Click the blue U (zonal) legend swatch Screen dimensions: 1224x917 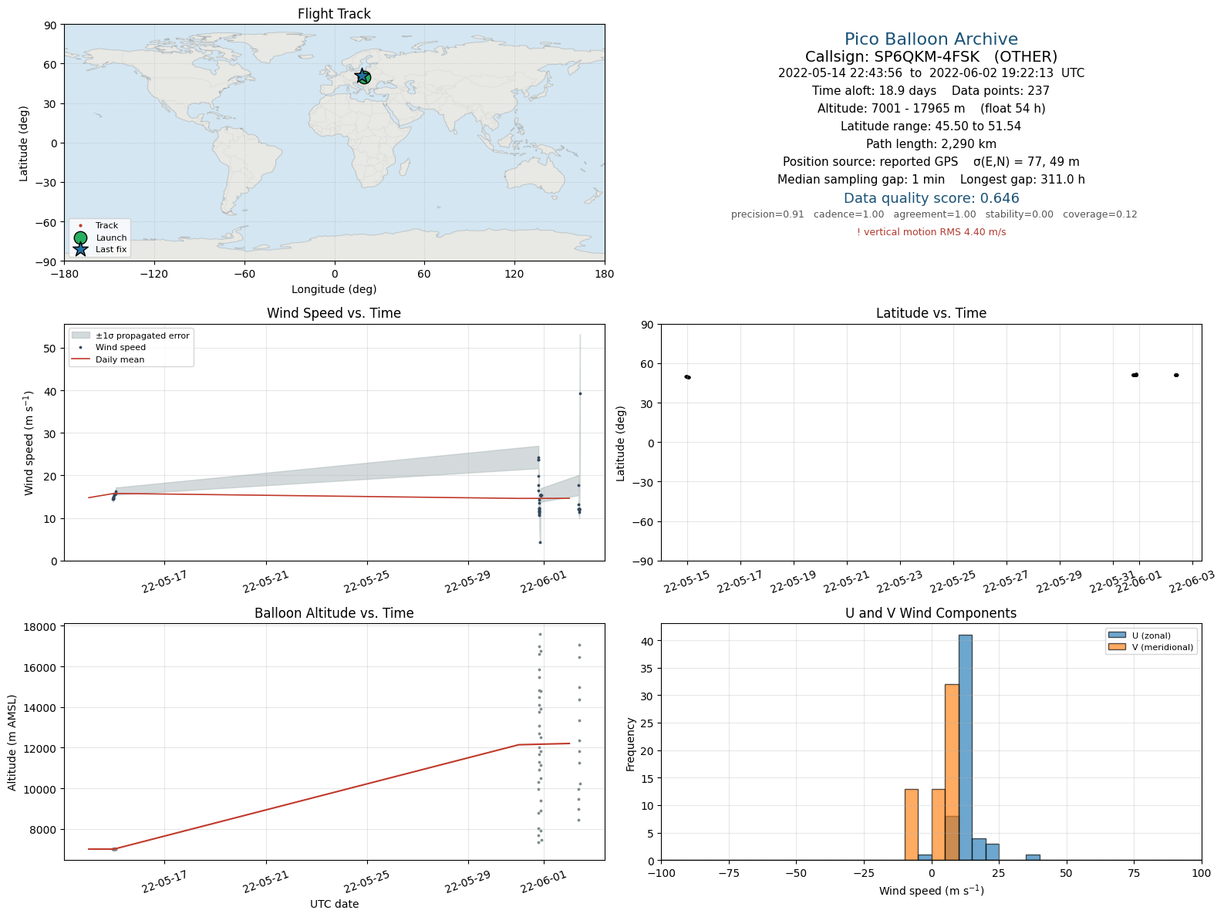click(1117, 635)
